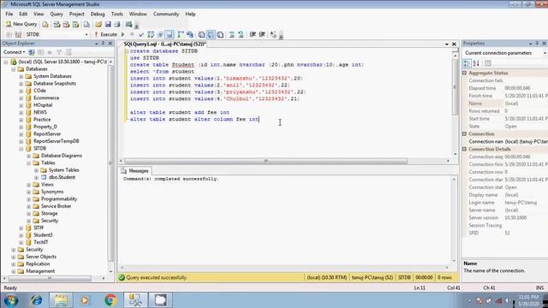Select the Messages results tab
548x308 pixels.
135,171
